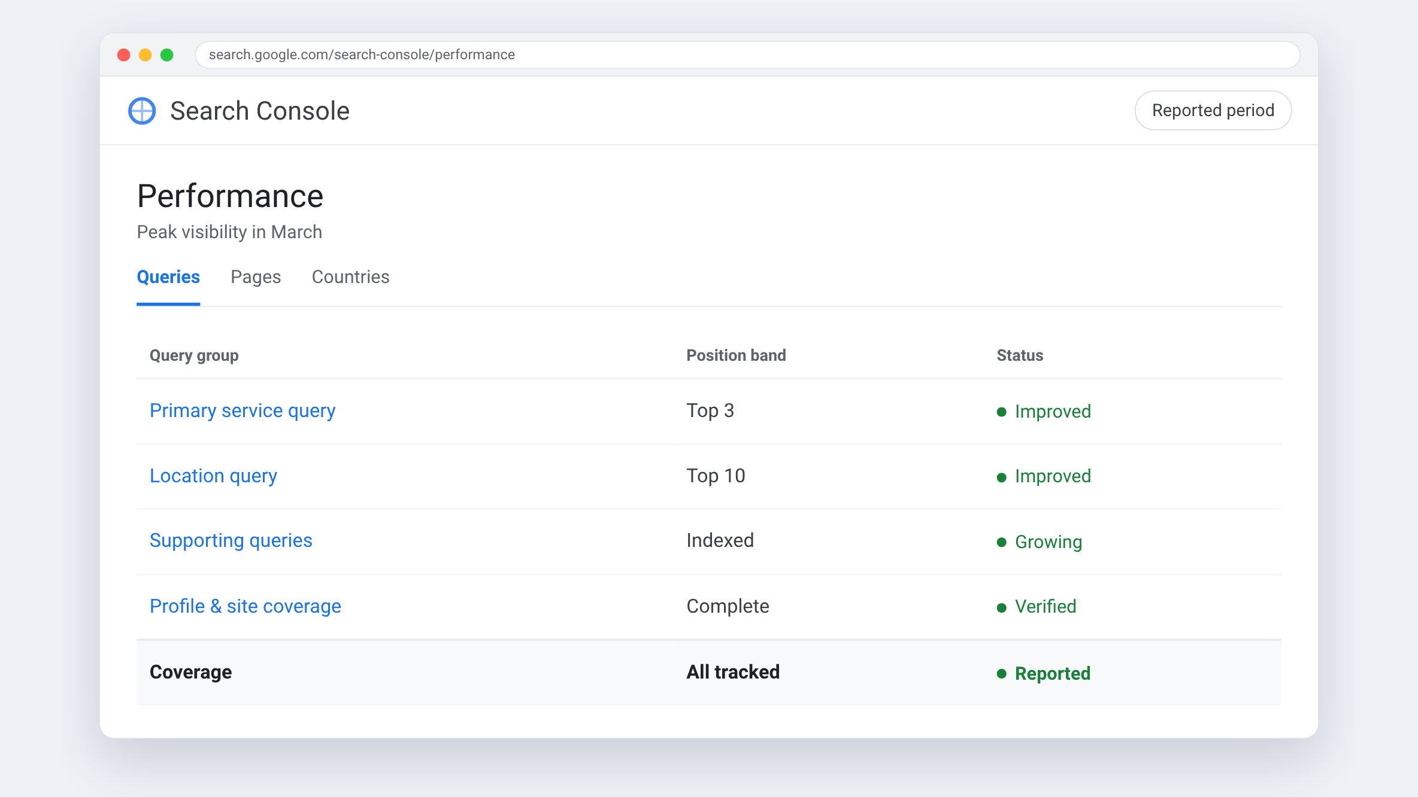Click Improved status for Primary service query
Screen dimensions: 1418x797
click(1044, 412)
